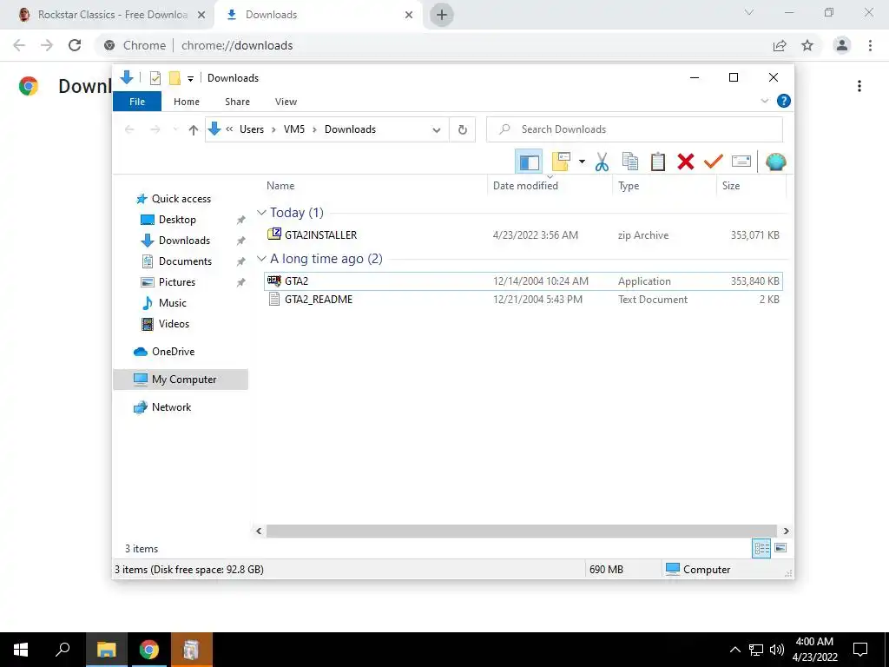The width and height of the screenshot is (889, 667).
Task: Bookmark this page with star icon
Action: [807, 45]
